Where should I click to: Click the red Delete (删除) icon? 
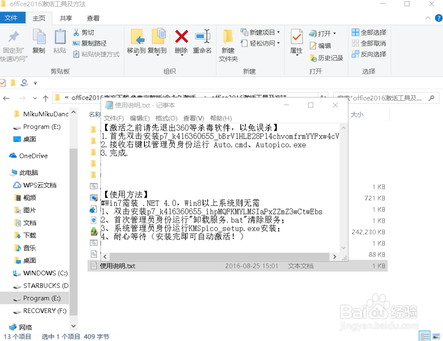click(181, 37)
